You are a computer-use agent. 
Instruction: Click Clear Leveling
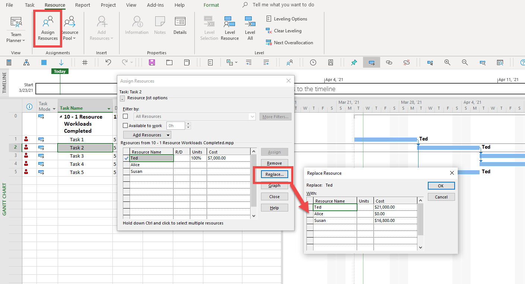283,31
